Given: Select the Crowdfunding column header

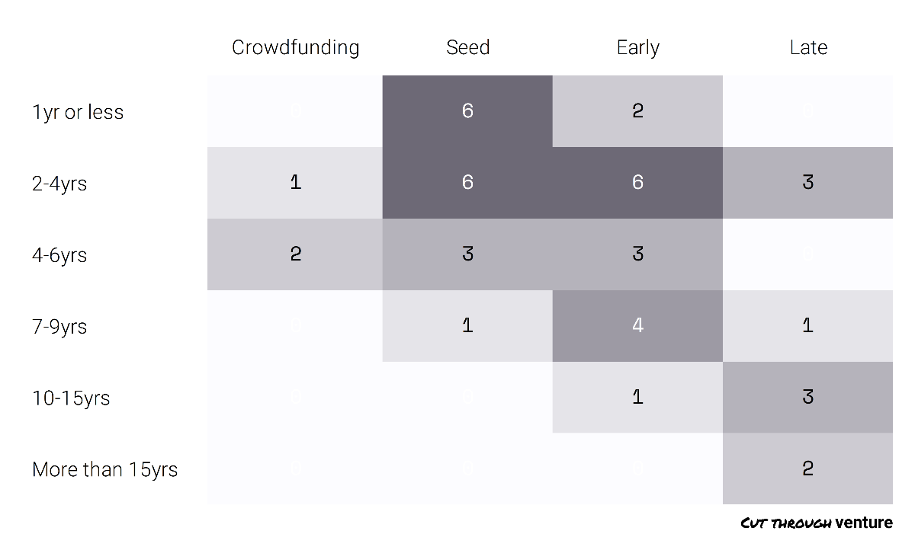Looking at the screenshot, I should [295, 47].
